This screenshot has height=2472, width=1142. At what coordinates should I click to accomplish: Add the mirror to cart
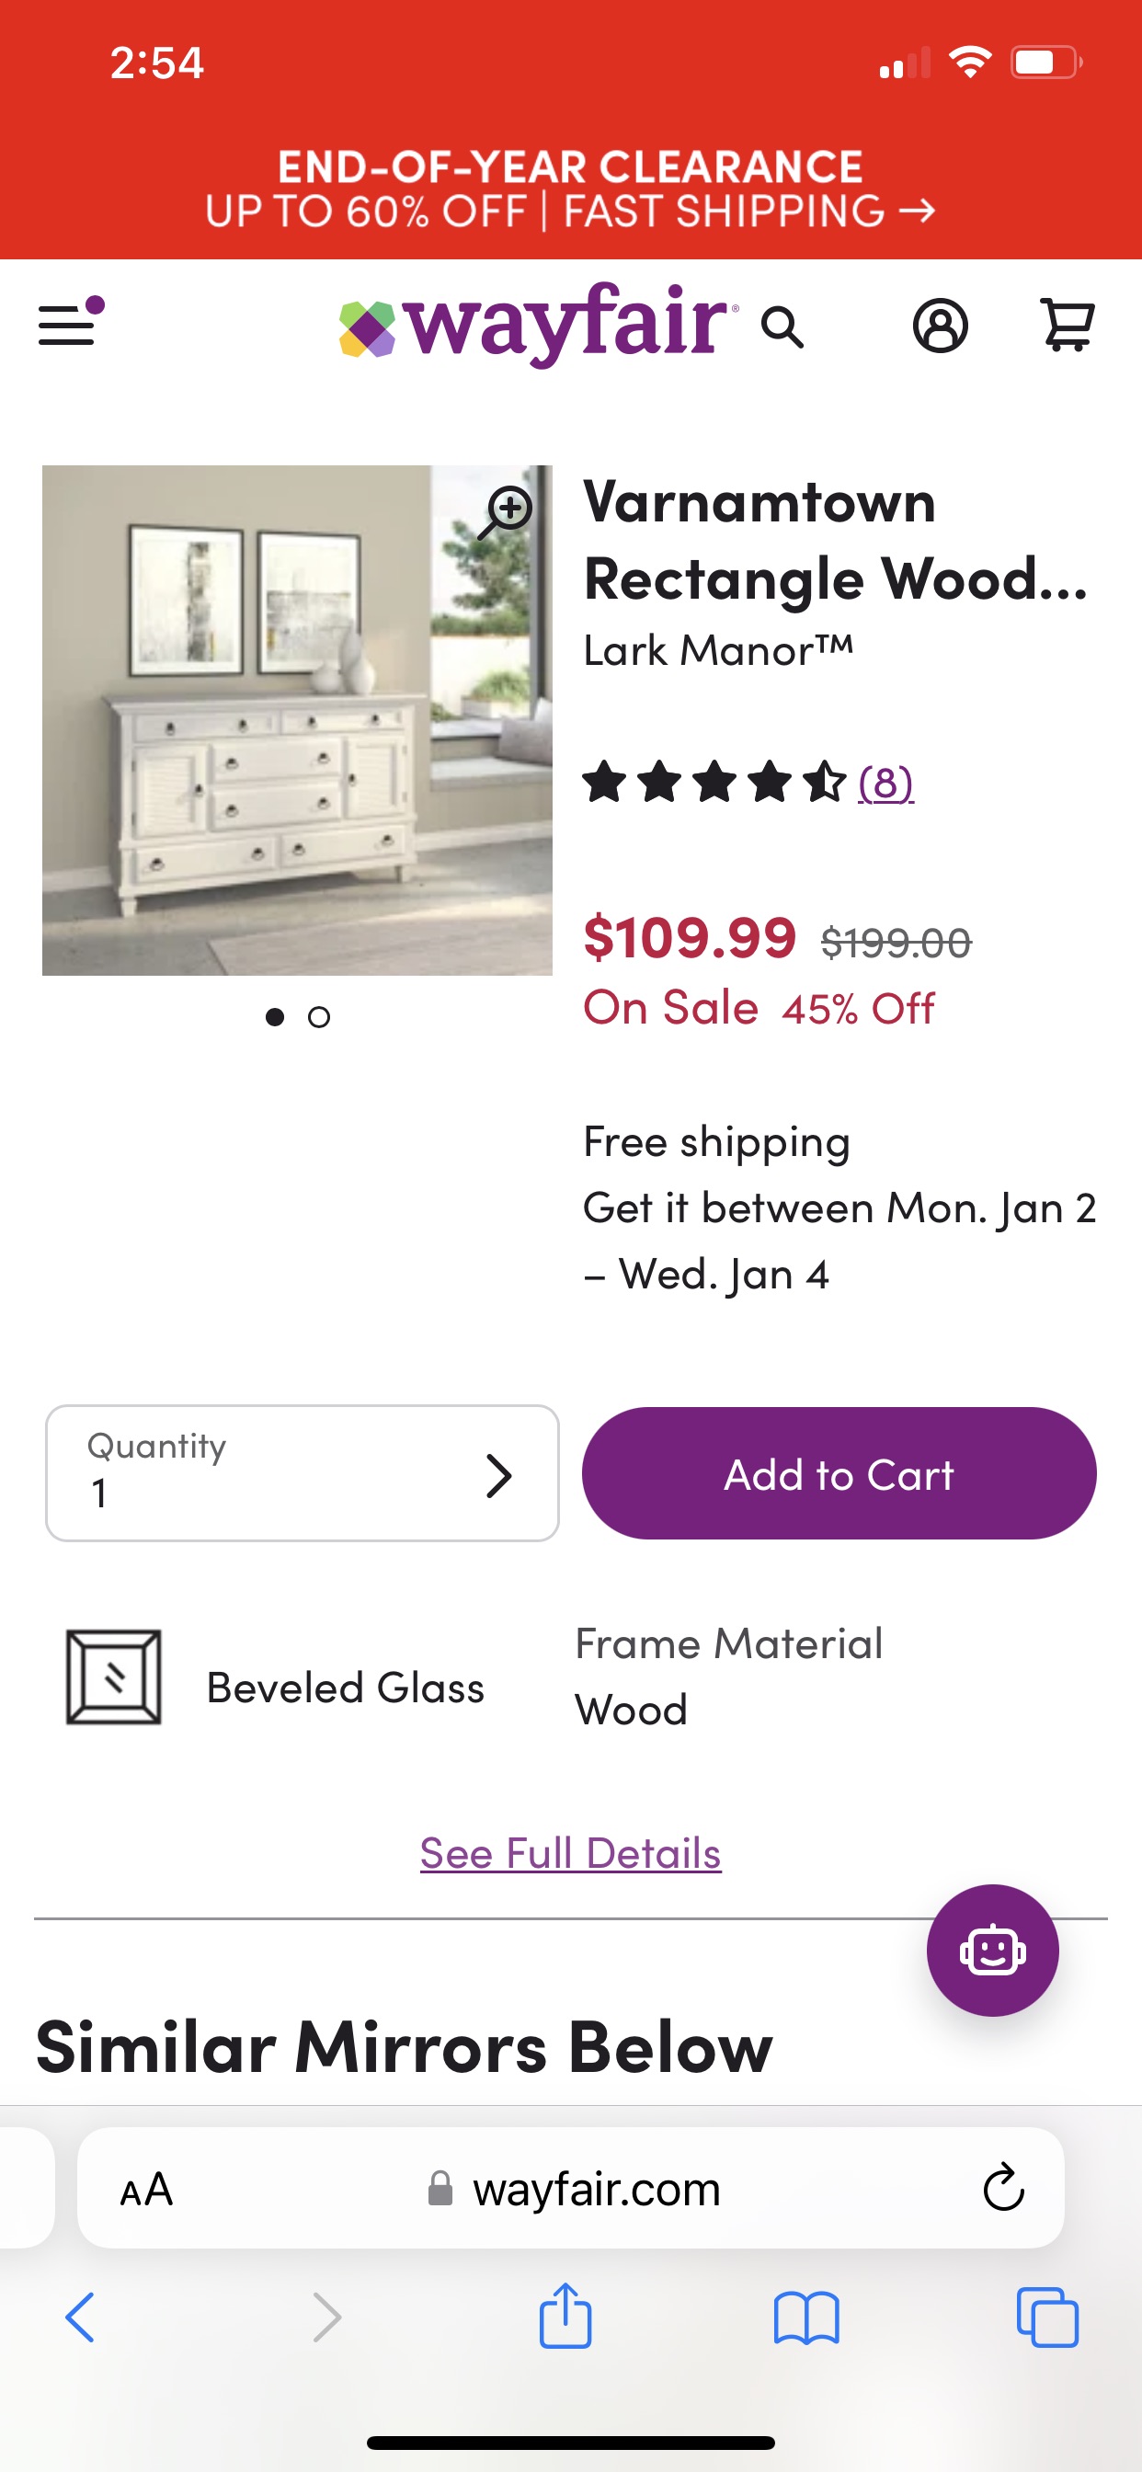[839, 1473]
